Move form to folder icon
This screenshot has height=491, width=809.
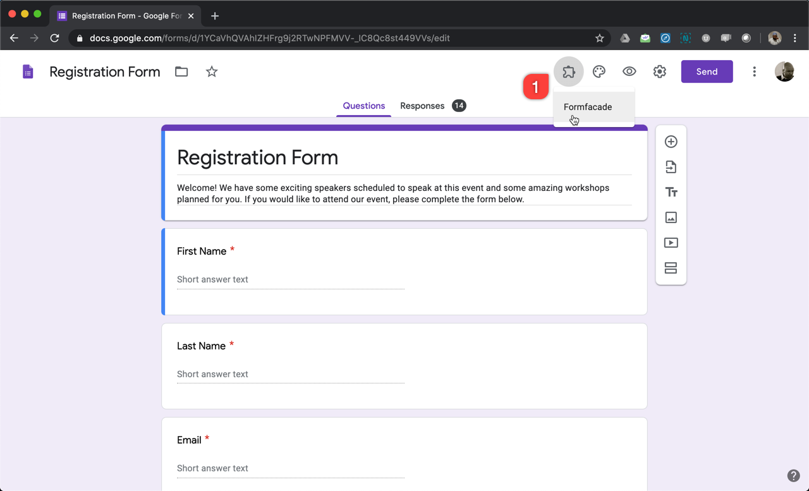pyautogui.click(x=181, y=71)
